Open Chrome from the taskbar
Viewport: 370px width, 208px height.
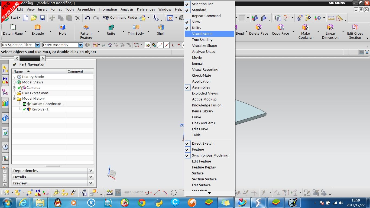point(141,203)
